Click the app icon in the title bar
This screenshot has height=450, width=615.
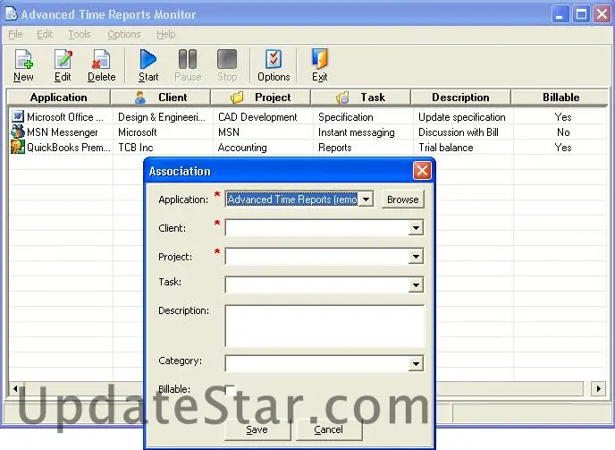click(x=12, y=13)
